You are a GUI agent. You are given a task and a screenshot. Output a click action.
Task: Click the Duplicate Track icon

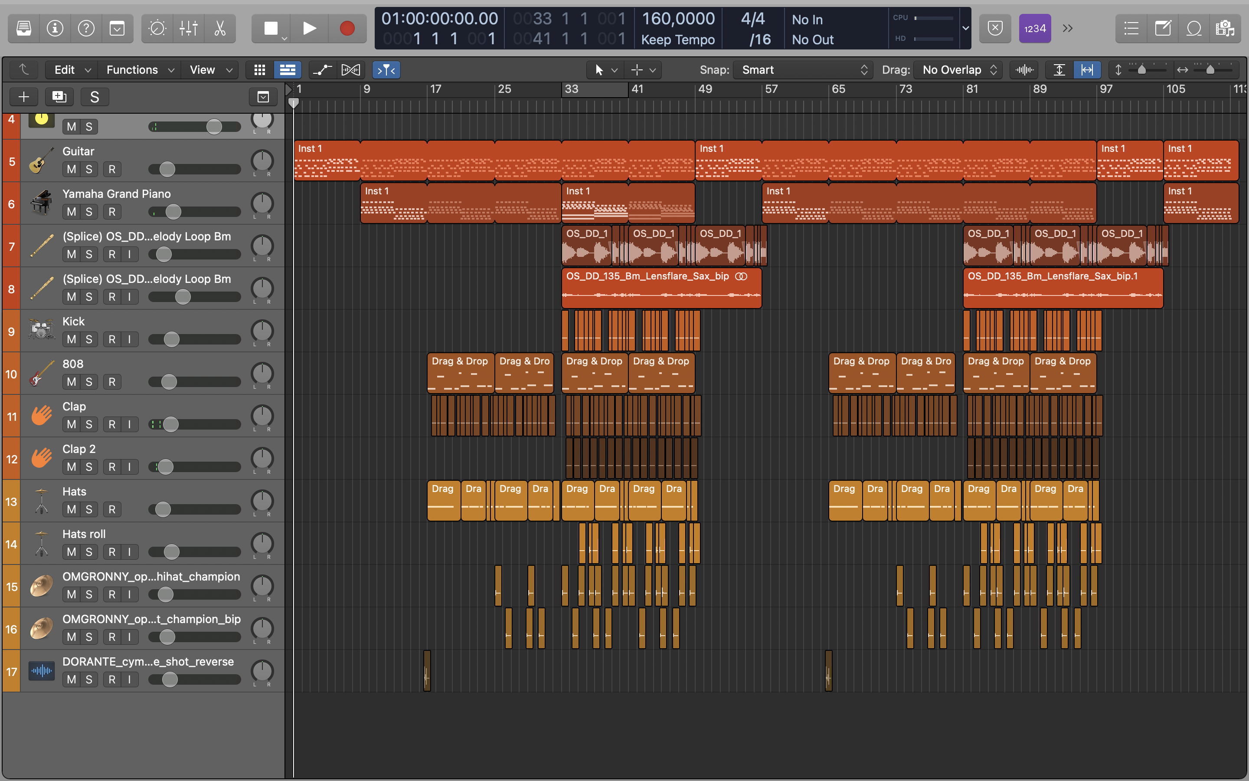pyautogui.click(x=59, y=97)
